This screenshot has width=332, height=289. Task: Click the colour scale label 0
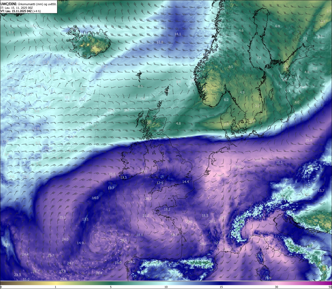click(1, 287)
